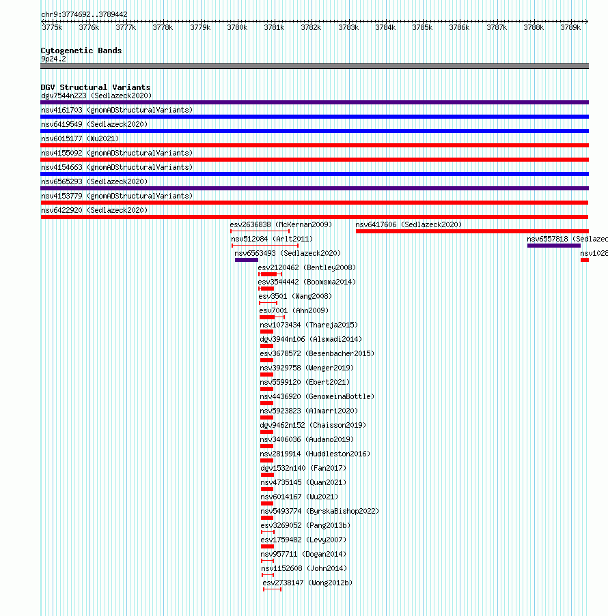Select the nsv6014167 (Wu2021) label
608x616 pixels.
pyautogui.click(x=299, y=497)
